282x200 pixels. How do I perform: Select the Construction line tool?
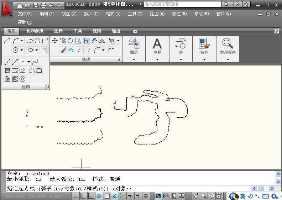coord(7,62)
